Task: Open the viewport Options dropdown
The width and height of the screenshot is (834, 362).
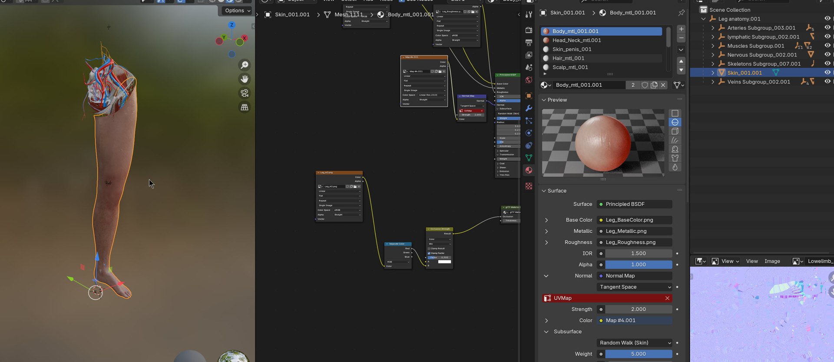Action: click(x=238, y=10)
